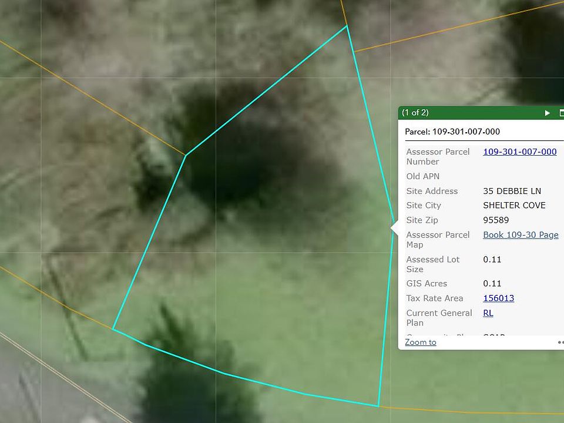Click the Old APN field label
This screenshot has height=423, width=564.
[422, 176]
